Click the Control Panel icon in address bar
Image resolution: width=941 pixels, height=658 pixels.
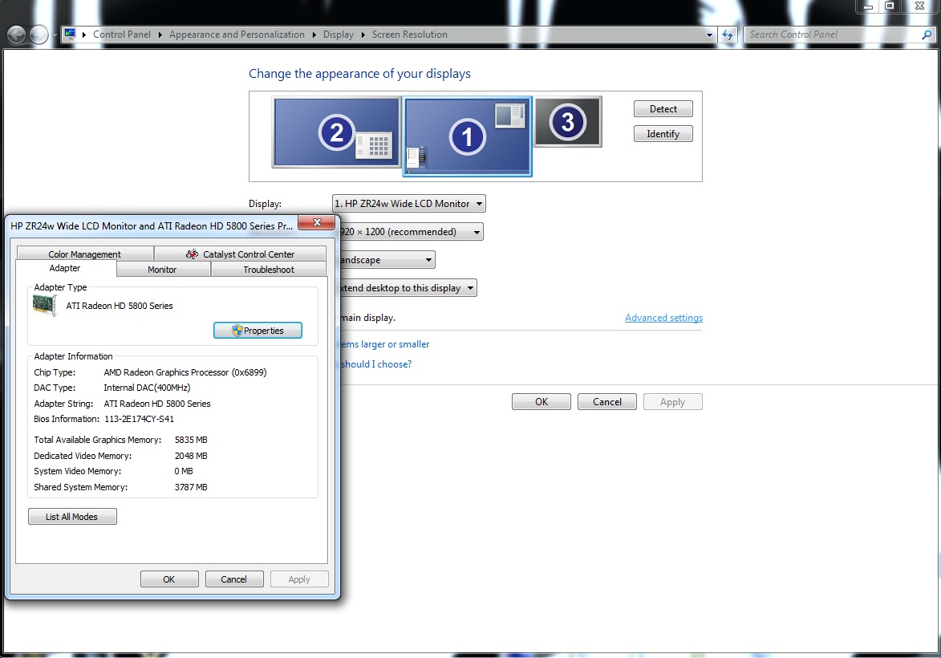(x=71, y=35)
